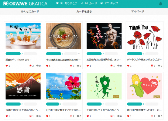Like the Mt. Fuji 感謝 card

pyautogui.click(x=7, y=116)
